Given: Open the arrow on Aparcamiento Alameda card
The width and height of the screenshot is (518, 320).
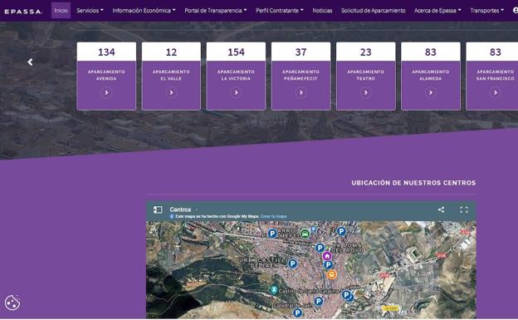Looking at the screenshot, I should pos(431,92).
